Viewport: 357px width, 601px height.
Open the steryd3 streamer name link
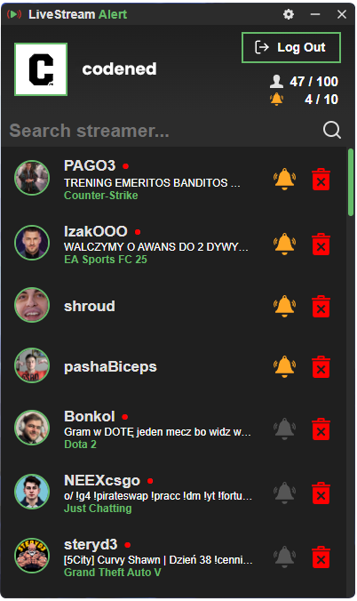coord(91,544)
